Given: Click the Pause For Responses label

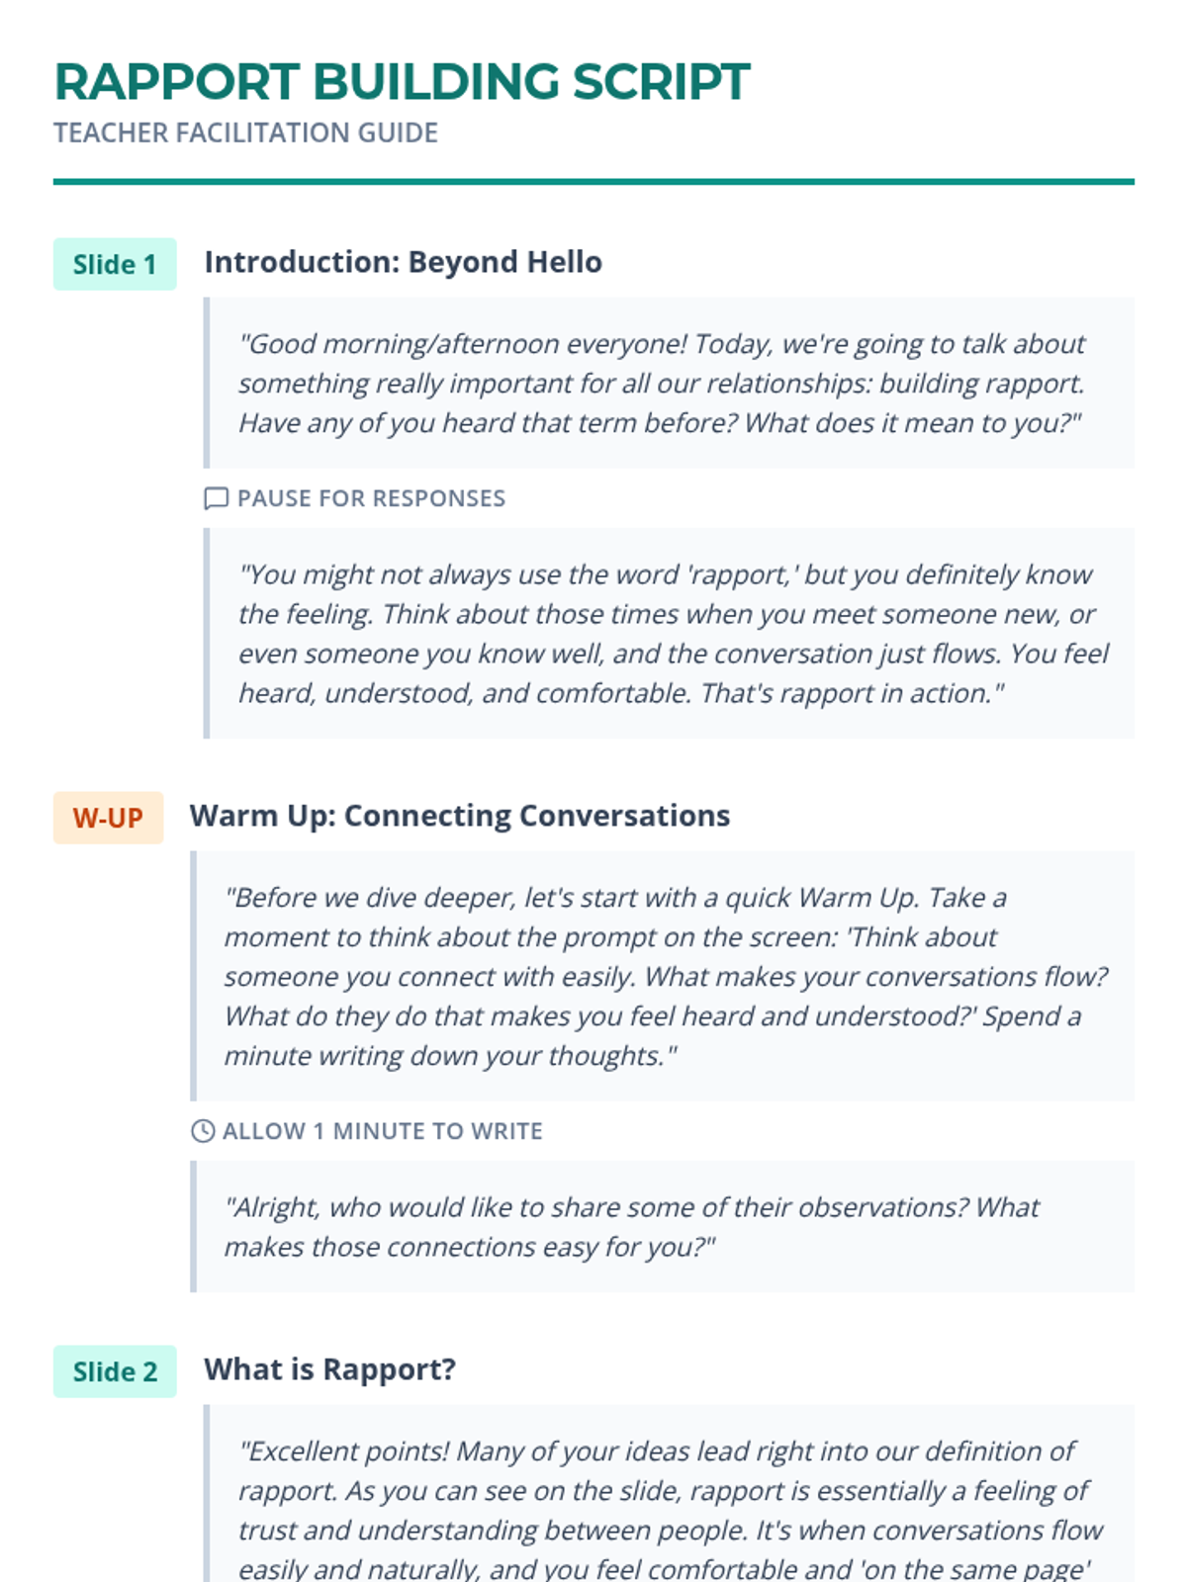Looking at the screenshot, I should click(371, 498).
